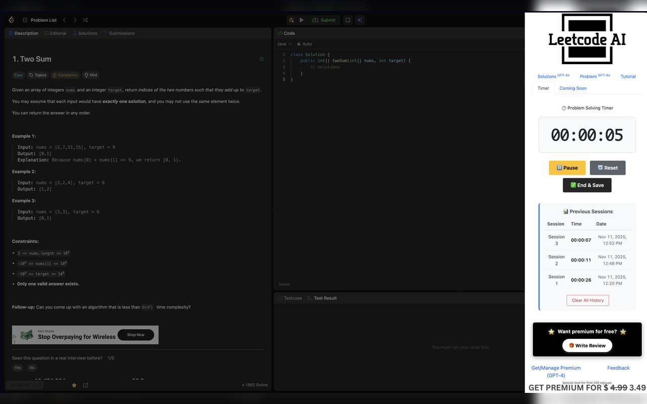
Task: Click the LeetCode logo icon
Action: (11, 20)
